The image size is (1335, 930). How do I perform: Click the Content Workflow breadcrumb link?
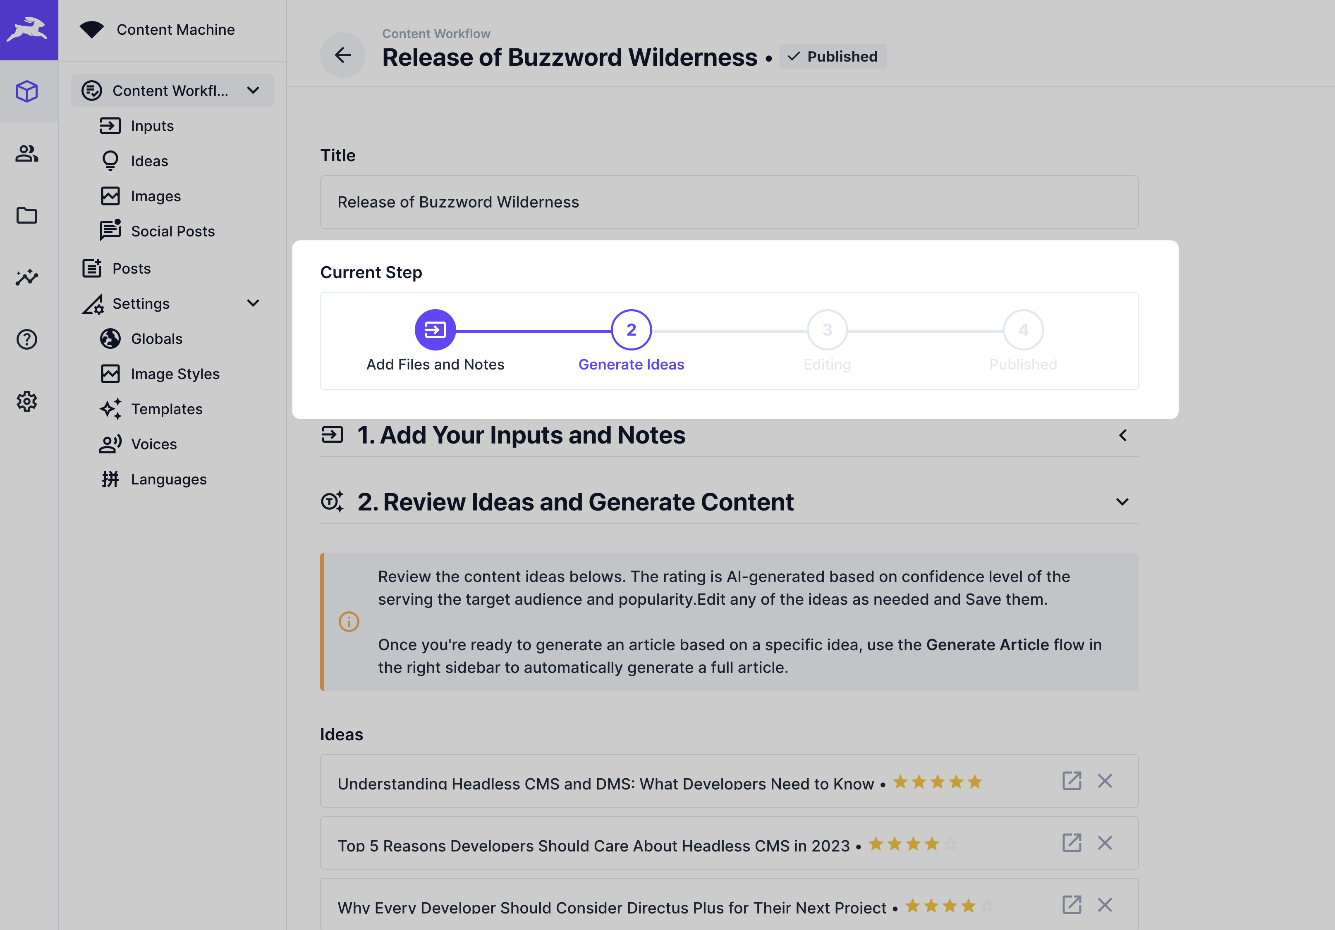tap(436, 34)
